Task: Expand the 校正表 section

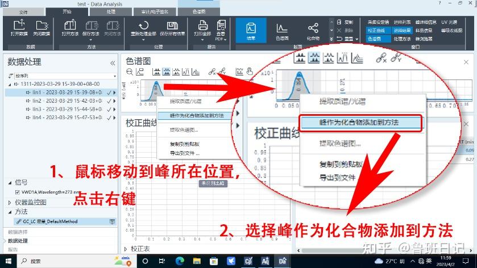Action: pos(126,249)
